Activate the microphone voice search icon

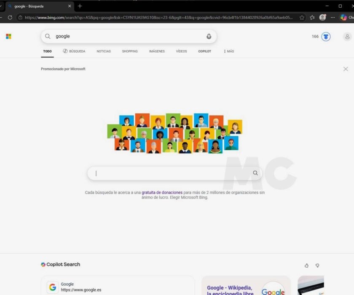click(209, 36)
